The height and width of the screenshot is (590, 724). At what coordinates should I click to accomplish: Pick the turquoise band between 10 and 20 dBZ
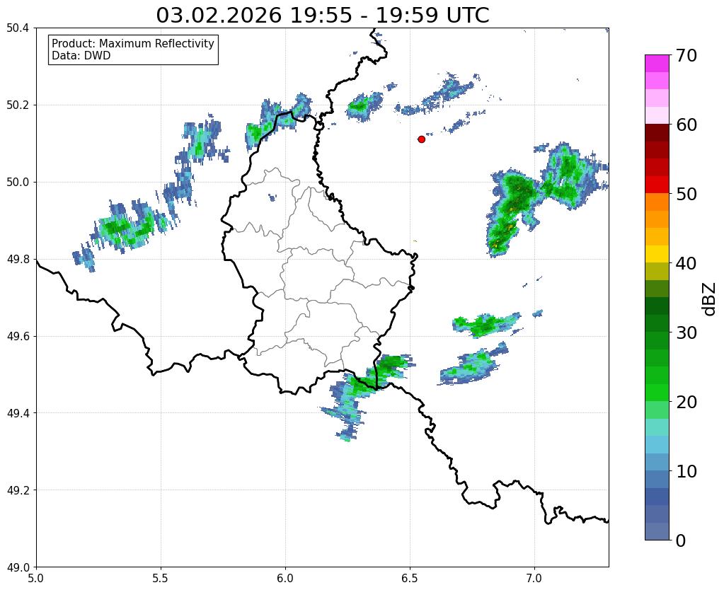(x=657, y=427)
